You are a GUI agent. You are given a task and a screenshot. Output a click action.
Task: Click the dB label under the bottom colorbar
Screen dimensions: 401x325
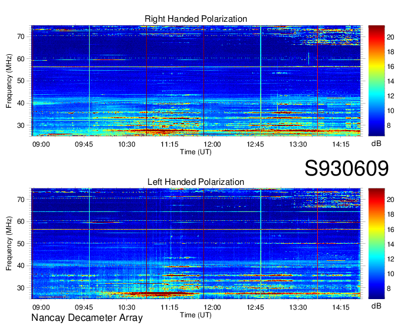point(376,306)
